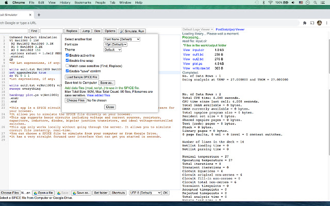This screenshot has width=330, height=206.
Task: Click Choose Files in options dialog
Action: pyautogui.click(x=75, y=100)
